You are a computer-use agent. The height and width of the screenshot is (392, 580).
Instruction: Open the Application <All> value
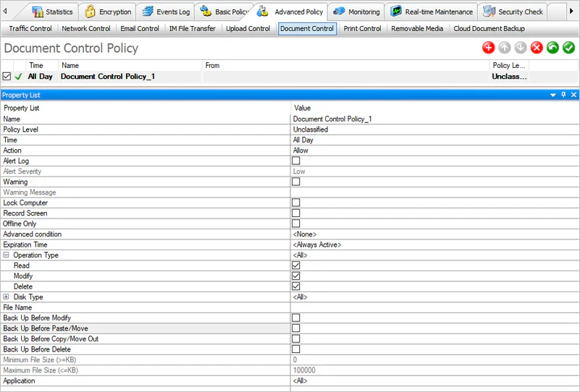coord(434,380)
